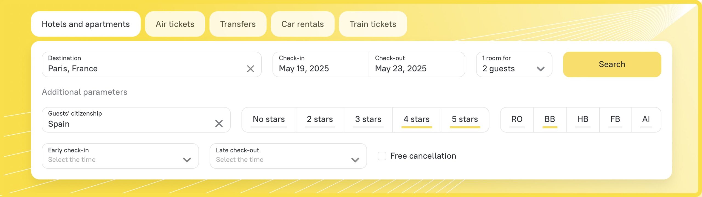Toggle the 4 stars filter
702x197 pixels.
[417, 119]
